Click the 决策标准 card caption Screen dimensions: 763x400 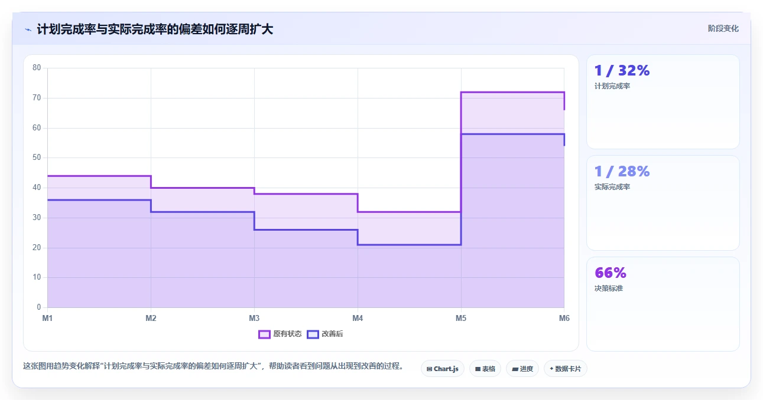609,288
